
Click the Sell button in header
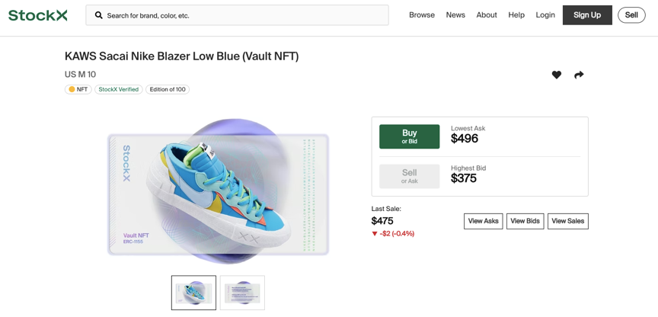pos(631,15)
